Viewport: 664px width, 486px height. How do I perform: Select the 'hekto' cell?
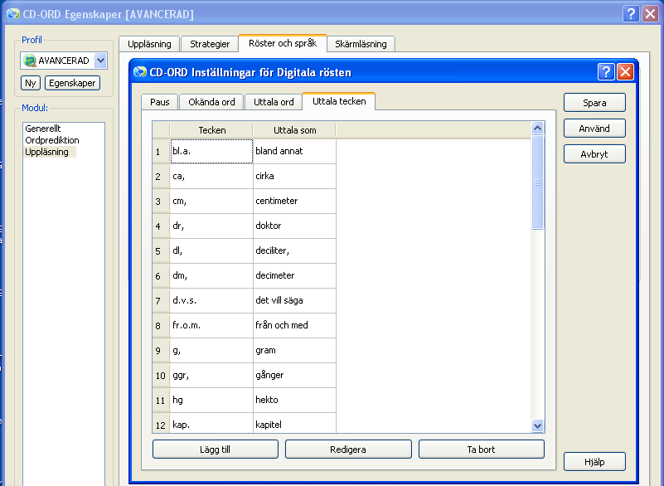click(x=295, y=400)
